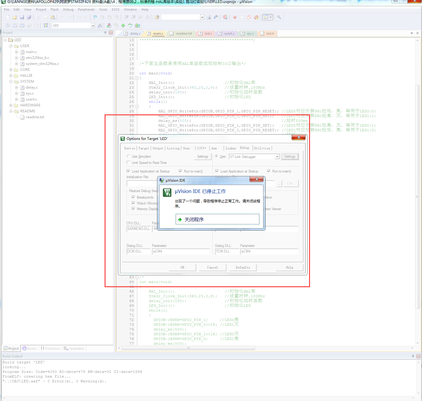This screenshot has width=422, height=401.
Task: Select the Use ST-Link Debugger radio button
Action: click(x=217, y=156)
